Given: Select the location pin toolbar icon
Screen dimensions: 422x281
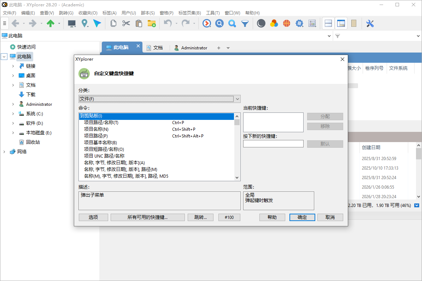Looking at the screenshot, I should point(85,23).
